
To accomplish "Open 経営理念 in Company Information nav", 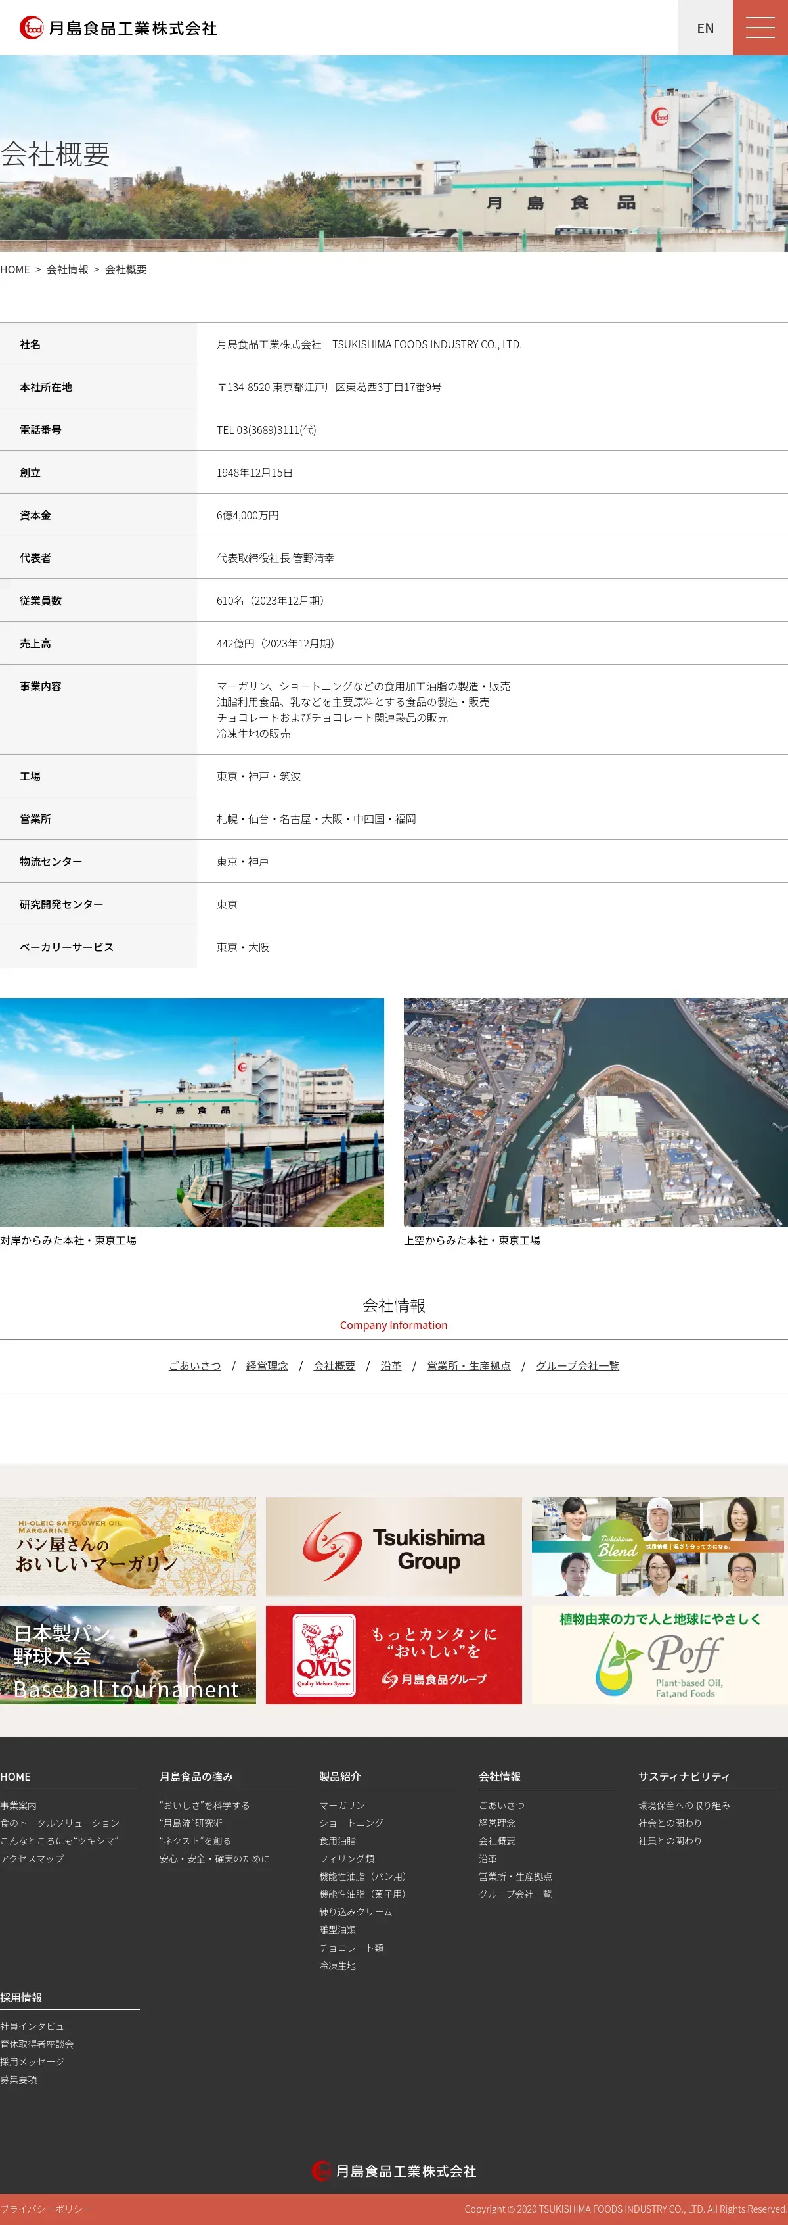I will [x=267, y=1366].
